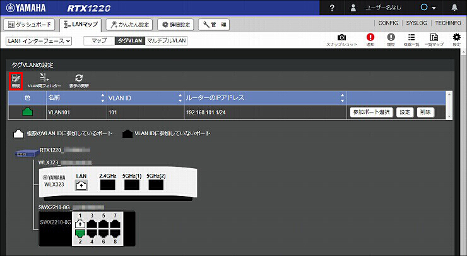Select green port 2 on SWX2210-8G
Image resolution: width=467 pixels, height=256 pixels.
click(80, 234)
